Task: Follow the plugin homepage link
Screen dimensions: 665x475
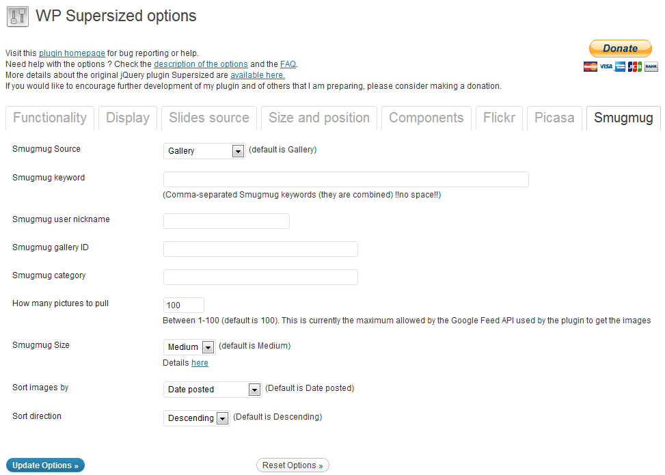Action: click(x=72, y=53)
